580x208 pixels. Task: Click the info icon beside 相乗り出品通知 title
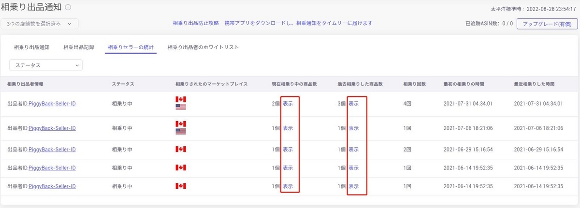click(x=68, y=7)
